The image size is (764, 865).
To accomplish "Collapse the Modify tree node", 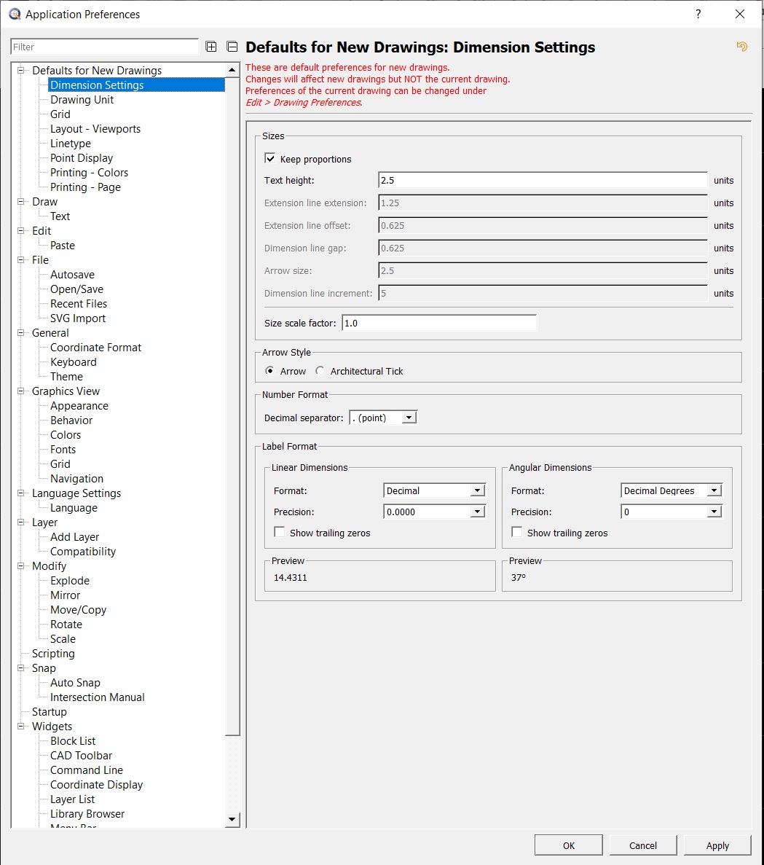I will click(21, 565).
